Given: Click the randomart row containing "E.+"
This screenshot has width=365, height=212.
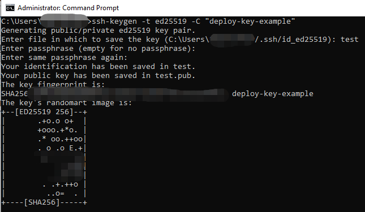Looking at the screenshot, I should 61,148.
